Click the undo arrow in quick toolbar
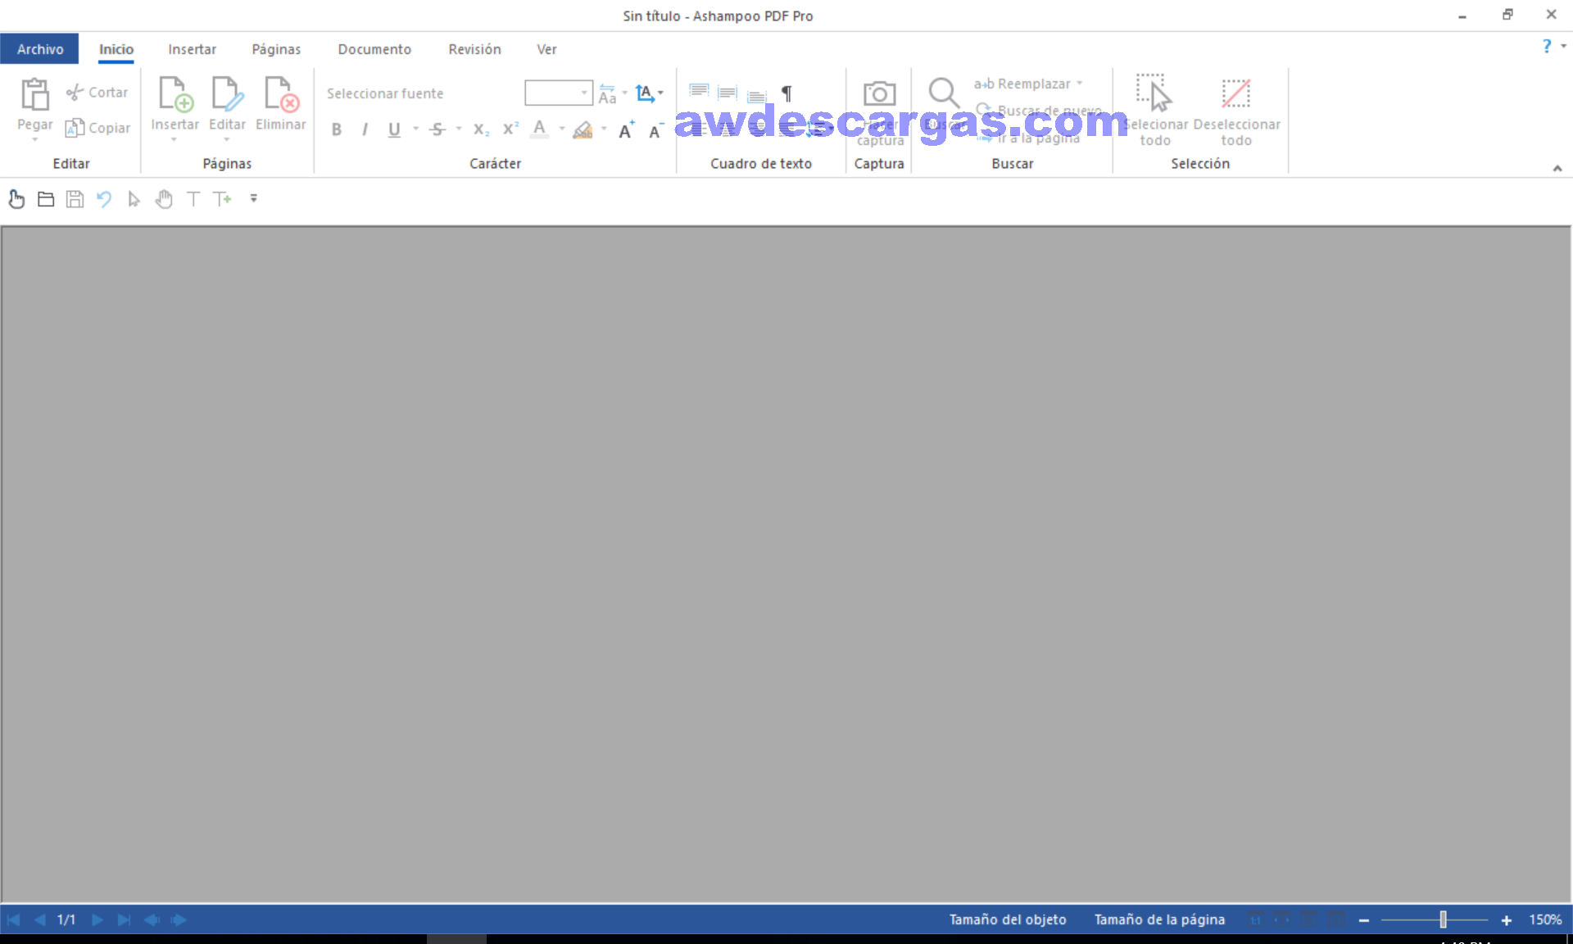Viewport: 1573px width, 944px height. tap(104, 199)
